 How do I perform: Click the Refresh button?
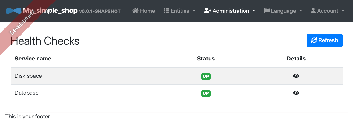[x=325, y=40]
